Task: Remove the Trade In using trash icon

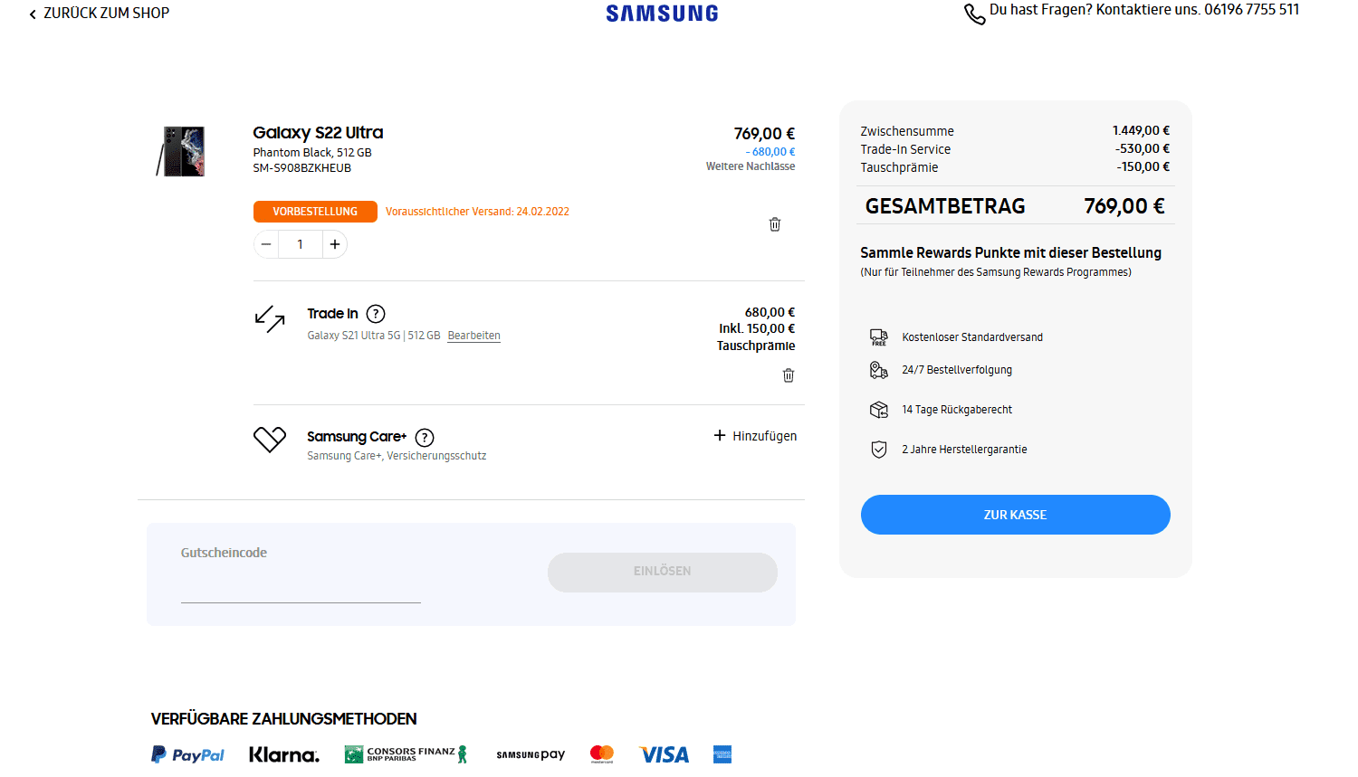Action: (789, 375)
